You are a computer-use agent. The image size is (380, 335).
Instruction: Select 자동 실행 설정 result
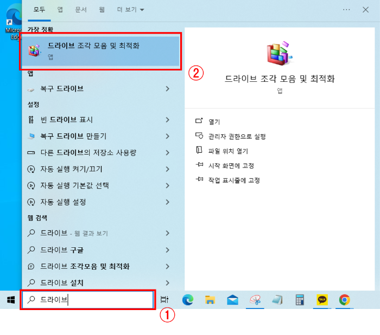point(63,202)
